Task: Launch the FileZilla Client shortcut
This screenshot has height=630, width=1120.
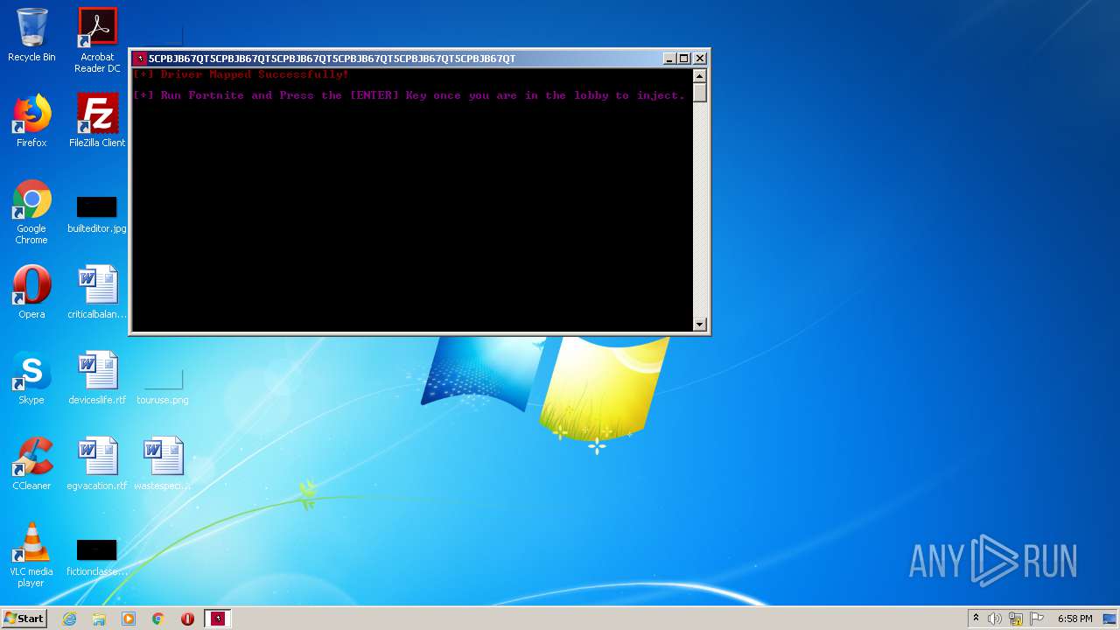Action: point(97,121)
